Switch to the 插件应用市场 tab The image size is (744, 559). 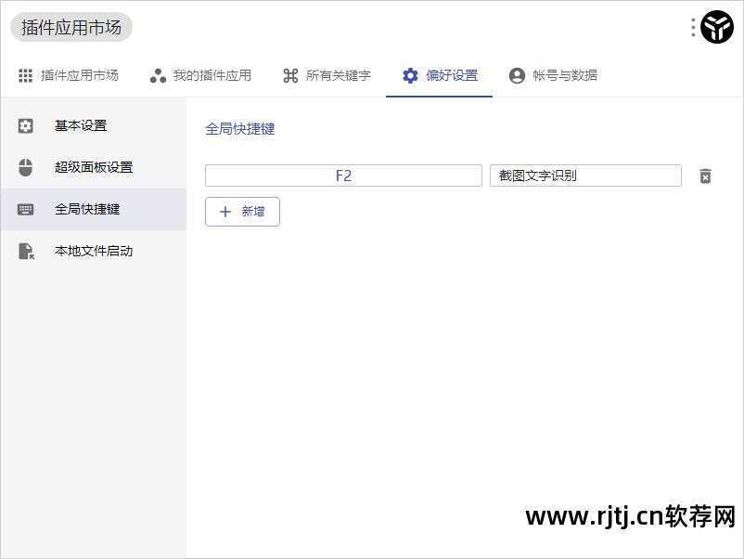[69, 75]
